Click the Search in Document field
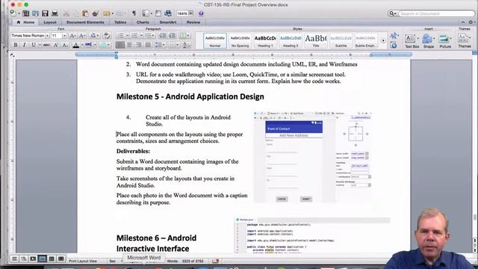Image resolution: width=478 pixels, height=269 pixels. pos(436,13)
